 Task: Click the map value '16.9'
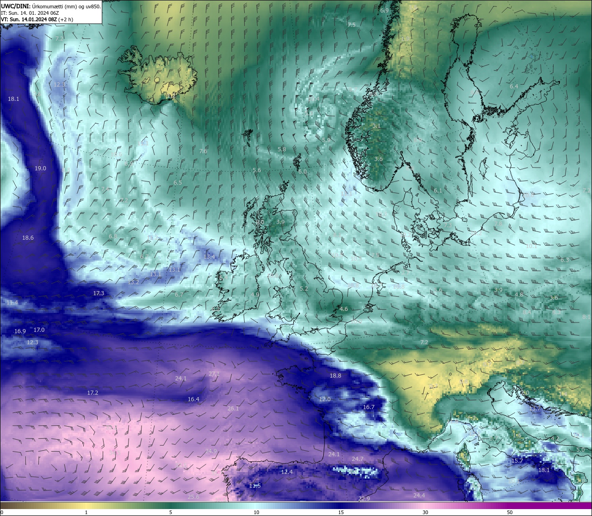[x=20, y=331]
